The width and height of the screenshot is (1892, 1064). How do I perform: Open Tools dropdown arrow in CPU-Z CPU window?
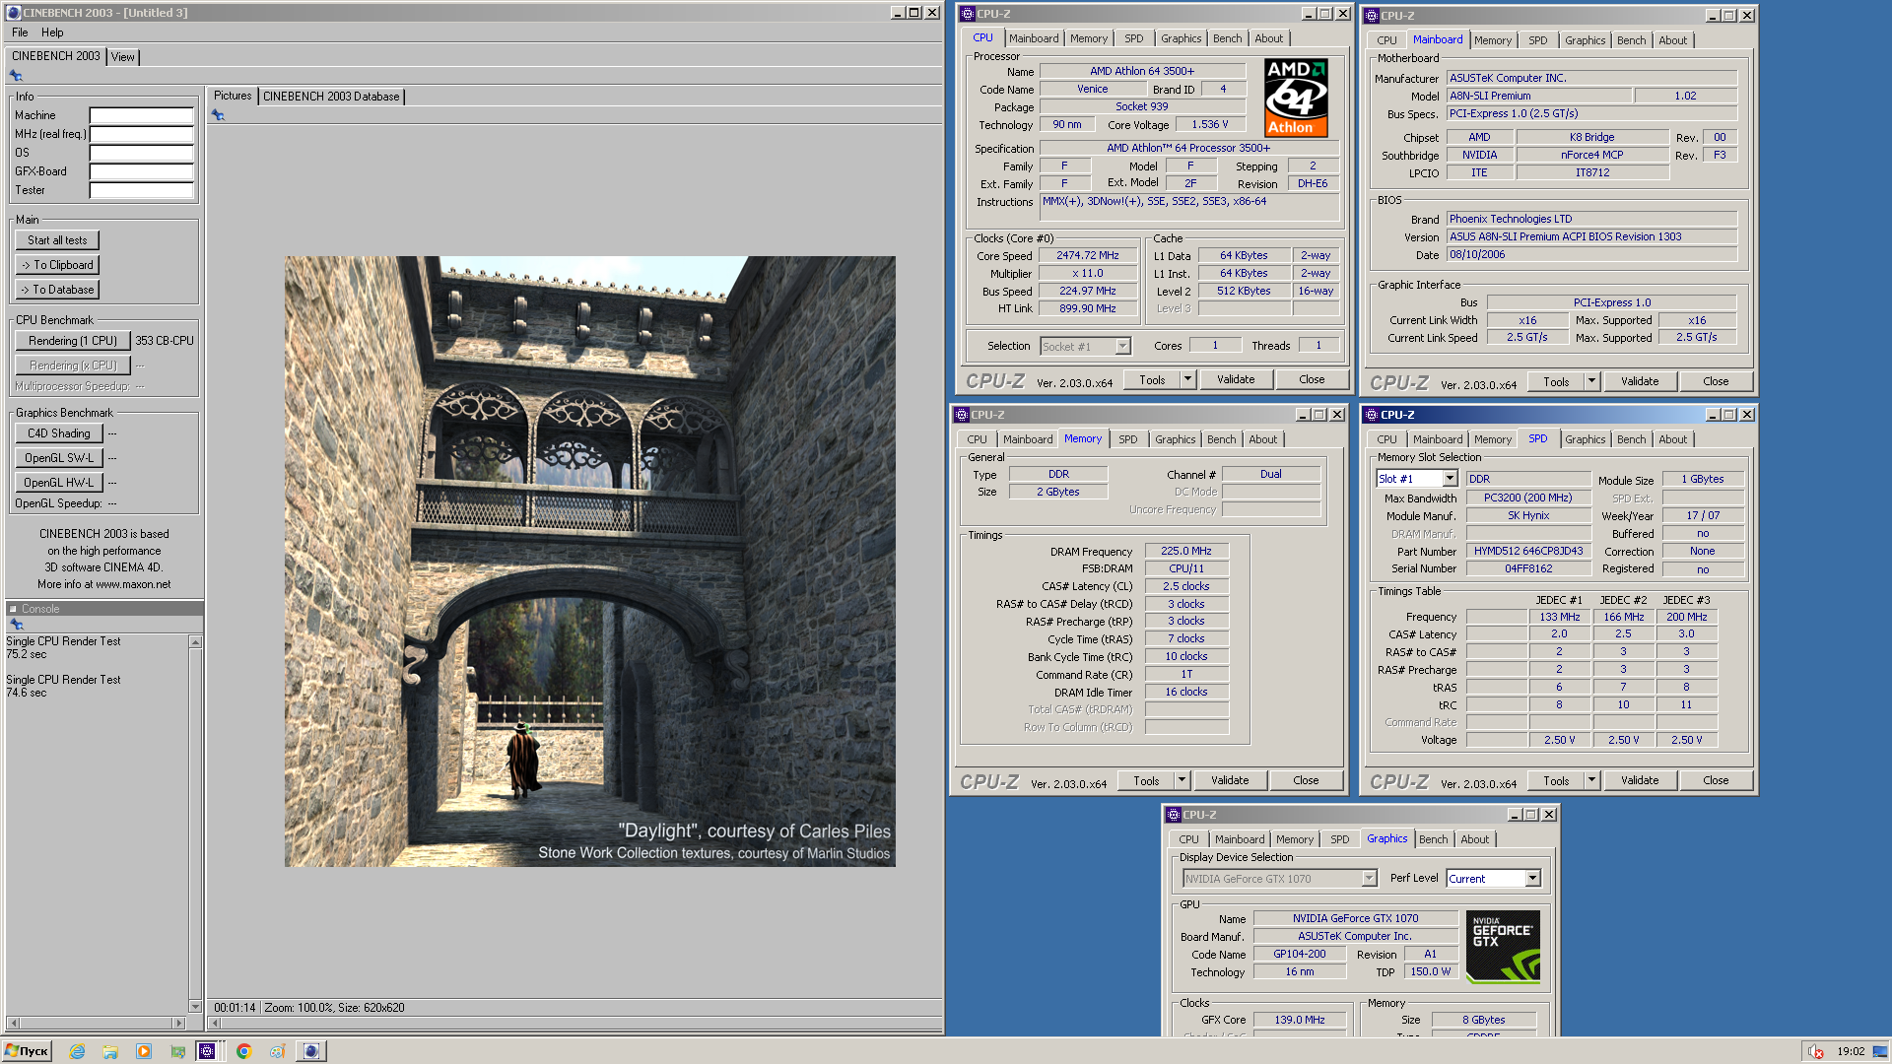click(1187, 379)
